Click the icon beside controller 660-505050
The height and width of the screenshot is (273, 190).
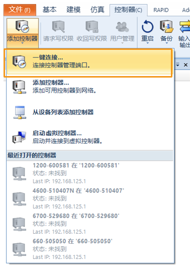(x=19, y=249)
